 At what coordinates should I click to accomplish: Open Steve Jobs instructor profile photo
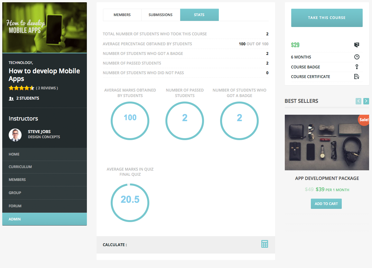(x=15, y=135)
